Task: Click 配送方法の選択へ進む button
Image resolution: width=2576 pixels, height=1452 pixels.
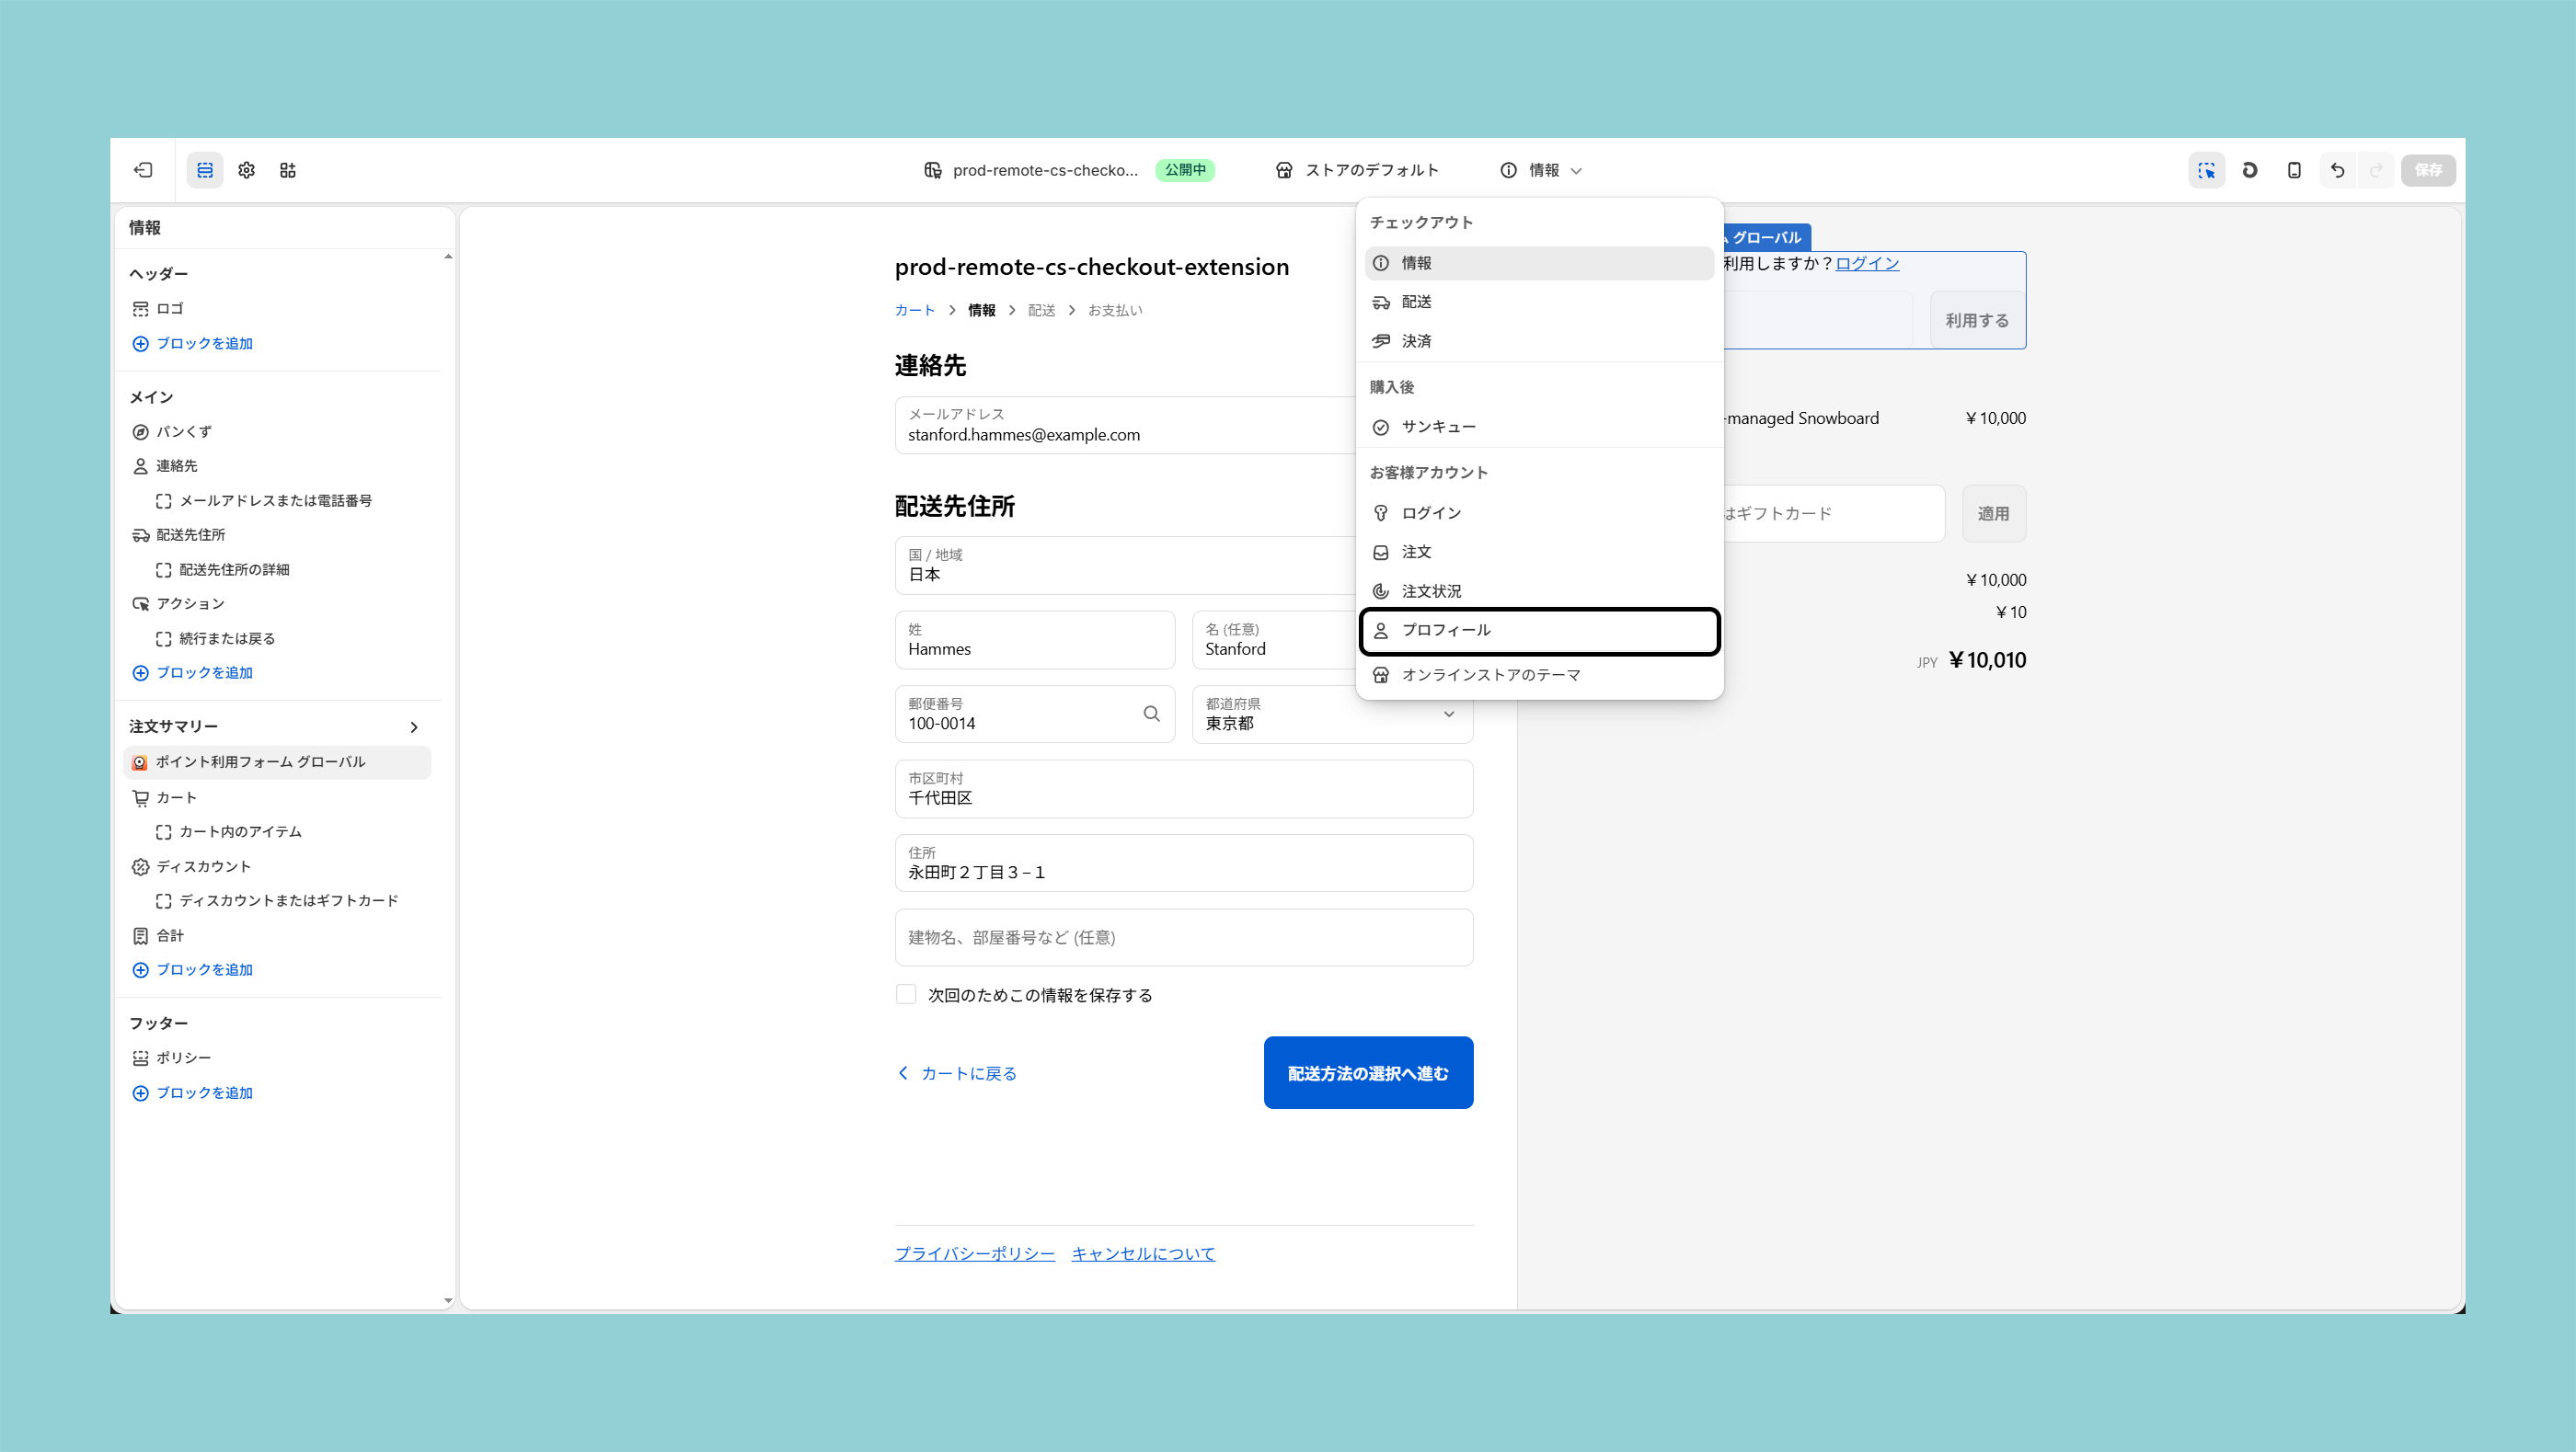Action: (1367, 1072)
